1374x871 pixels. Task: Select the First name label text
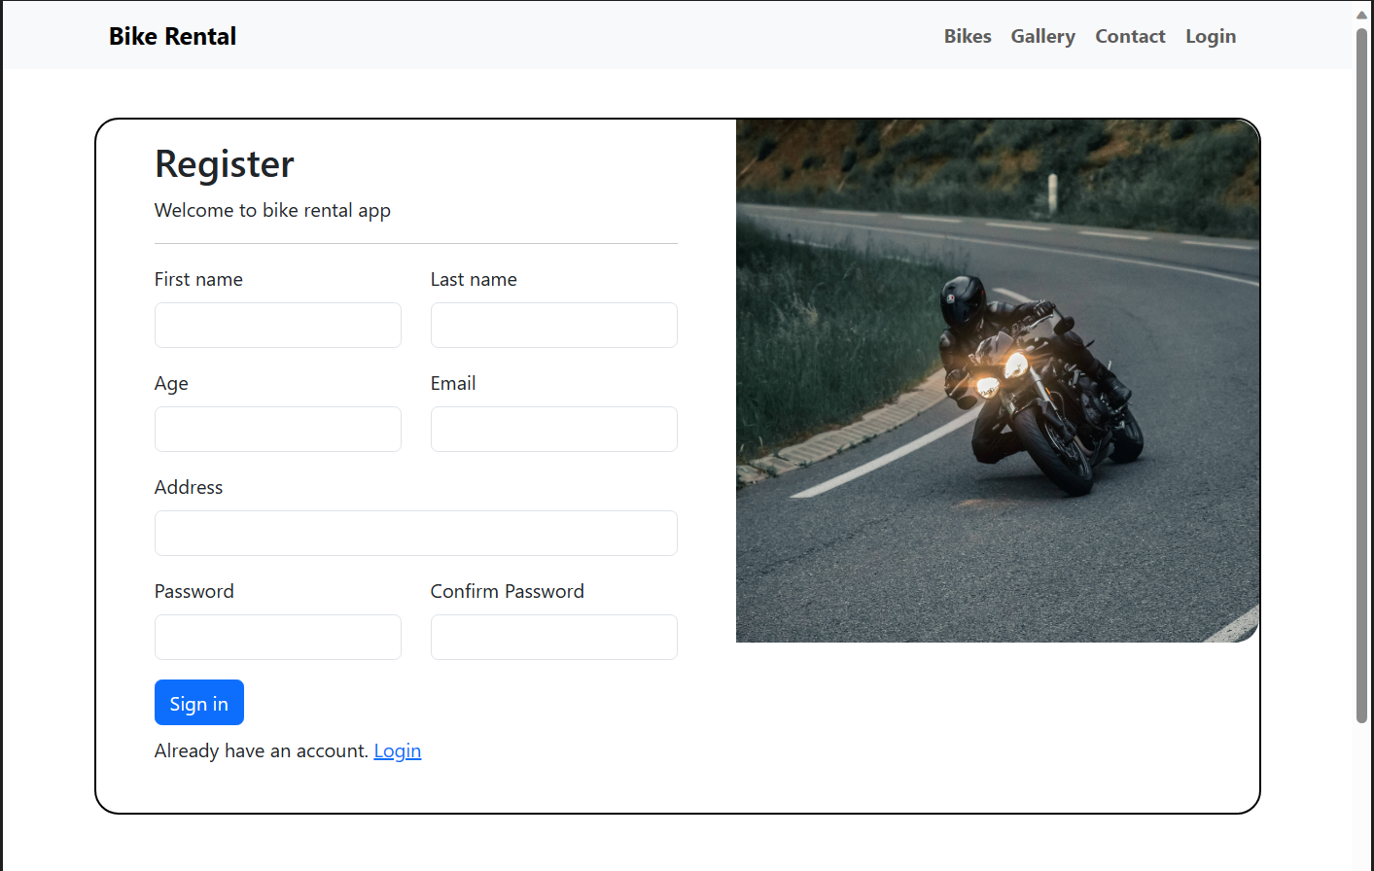pos(198,279)
